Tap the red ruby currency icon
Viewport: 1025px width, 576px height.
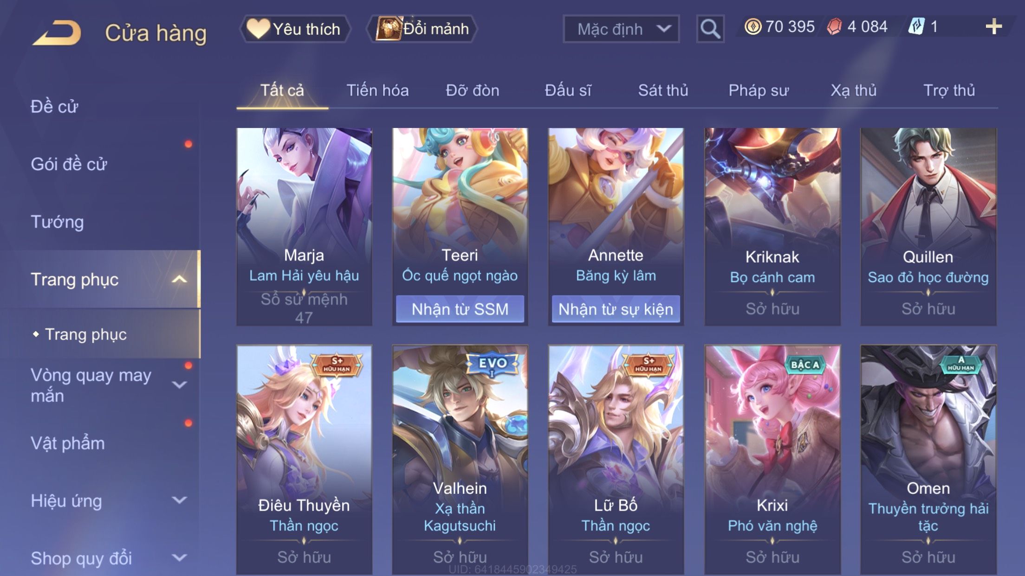coord(834,26)
